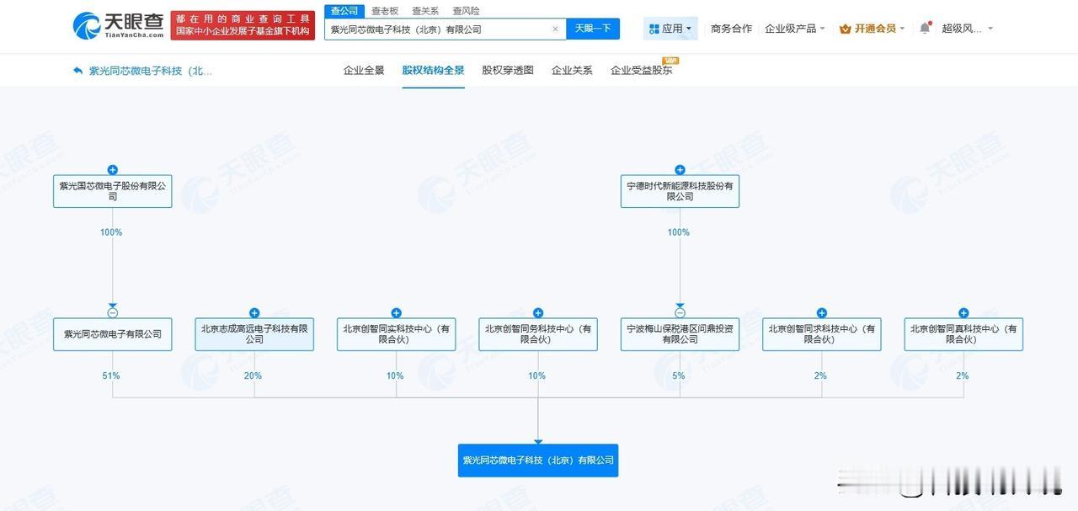Open the 应用 apps panel
Image resolution: width=1078 pixels, height=511 pixels.
coord(670,28)
